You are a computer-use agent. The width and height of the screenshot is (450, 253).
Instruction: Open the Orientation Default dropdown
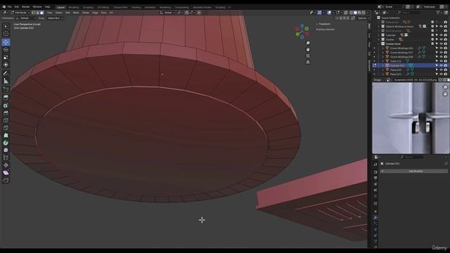pos(27,18)
